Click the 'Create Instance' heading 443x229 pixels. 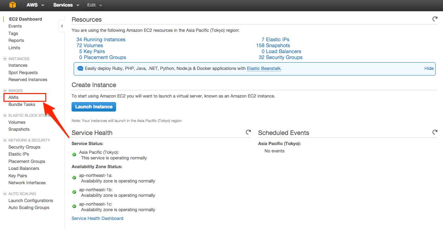pos(94,85)
